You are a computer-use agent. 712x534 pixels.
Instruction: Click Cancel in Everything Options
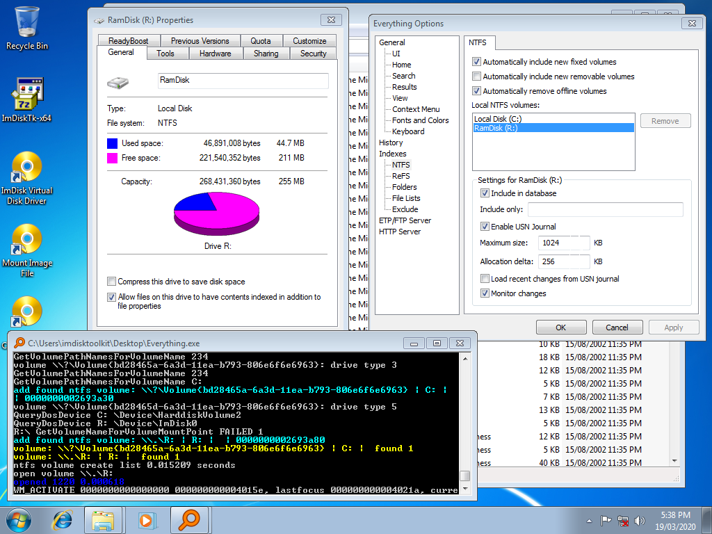point(617,327)
